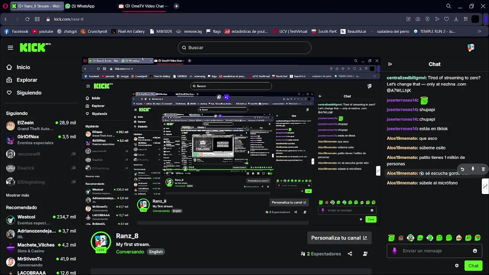Open browser downloads panel
The width and height of the screenshot is (489, 275).
[x=456, y=19]
